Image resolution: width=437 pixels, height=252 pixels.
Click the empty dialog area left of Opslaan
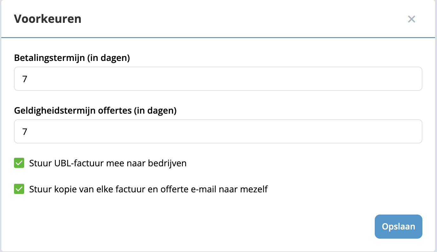[222, 227]
